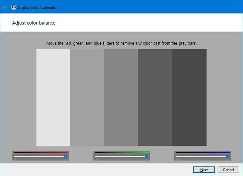Click the Display Color Calibration title text

(38, 7)
